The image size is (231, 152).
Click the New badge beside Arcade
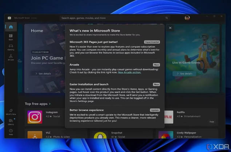[x=156, y=65]
